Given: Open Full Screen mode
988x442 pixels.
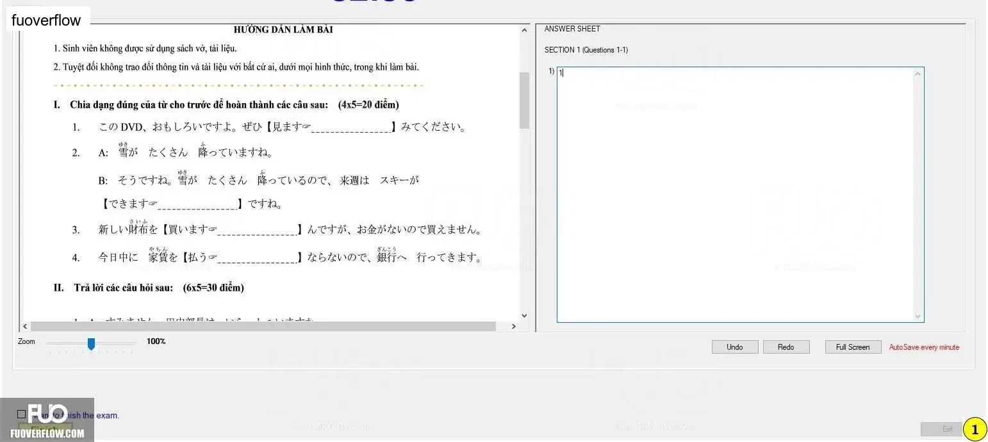Looking at the screenshot, I should [853, 347].
